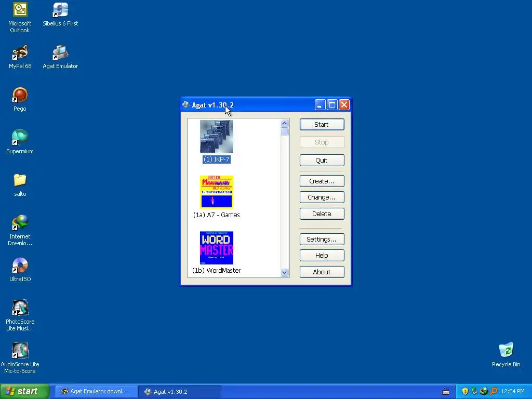Click the Delete button
This screenshot has height=399, width=532.
pos(322,214)
